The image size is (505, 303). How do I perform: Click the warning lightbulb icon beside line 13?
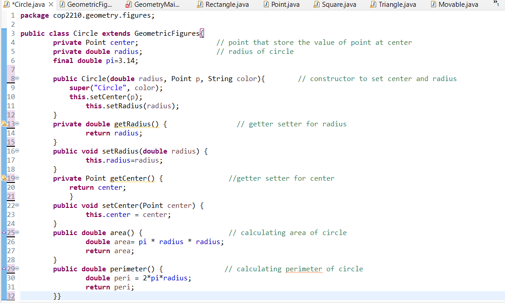tap(3, 124)
